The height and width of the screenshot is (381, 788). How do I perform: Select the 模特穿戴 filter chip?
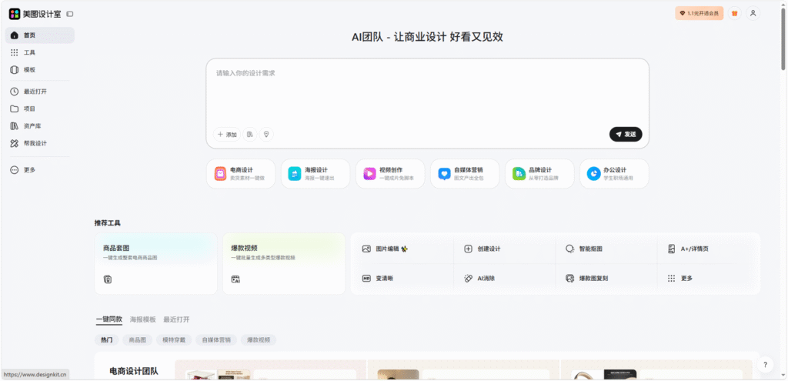click(174, 339)
